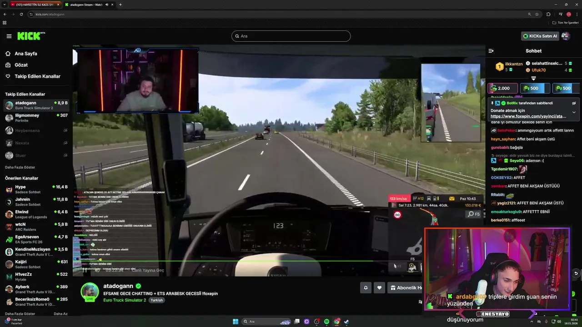Screen dimensions: 582x327
Task: Open recommended channel KendineMuzisyen
Action: [x=36, y=252]
